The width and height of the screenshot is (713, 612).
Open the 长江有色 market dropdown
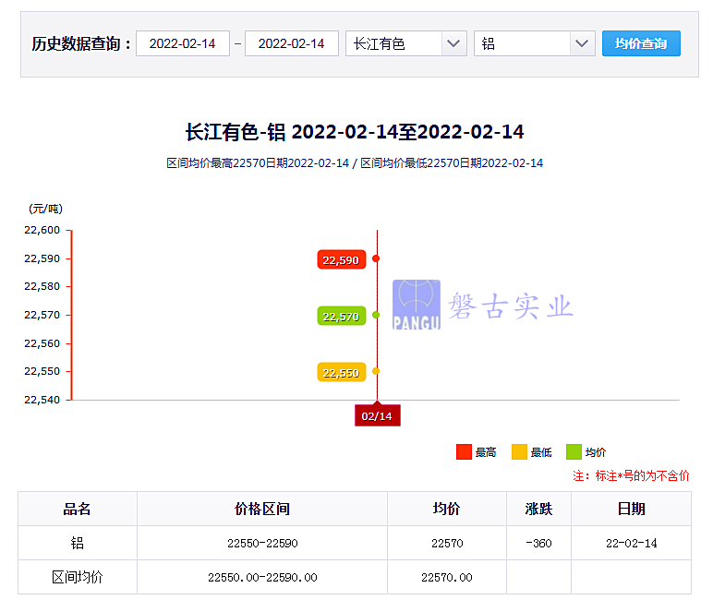pos(406,43)
